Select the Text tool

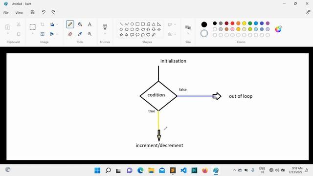pos(89,24)
